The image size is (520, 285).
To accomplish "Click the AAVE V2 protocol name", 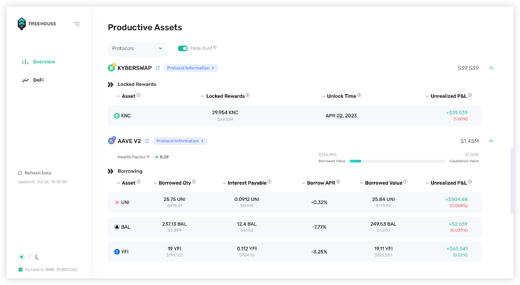I will tap(129, 141).
